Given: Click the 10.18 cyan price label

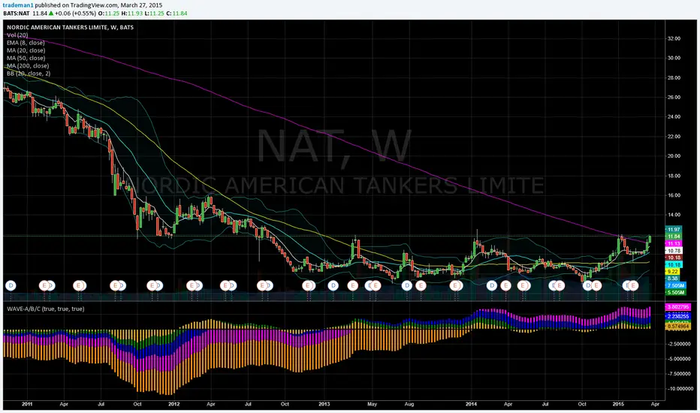Looking at the screenshot, I should pos(674,265).
